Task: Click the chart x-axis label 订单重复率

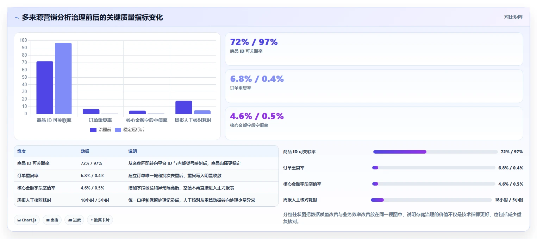Action: tap(100, 120)
